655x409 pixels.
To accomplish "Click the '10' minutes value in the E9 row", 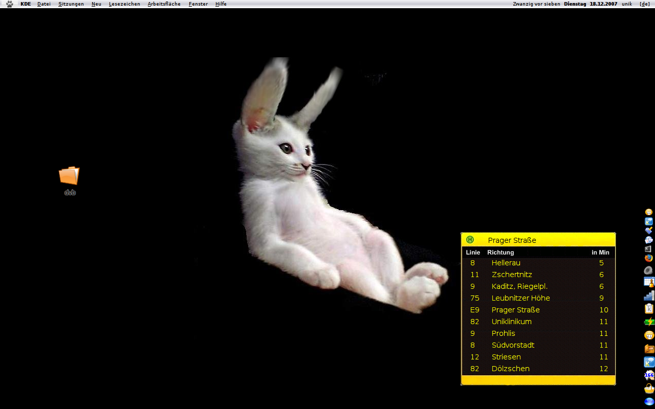I will click(x=604, y=310).
